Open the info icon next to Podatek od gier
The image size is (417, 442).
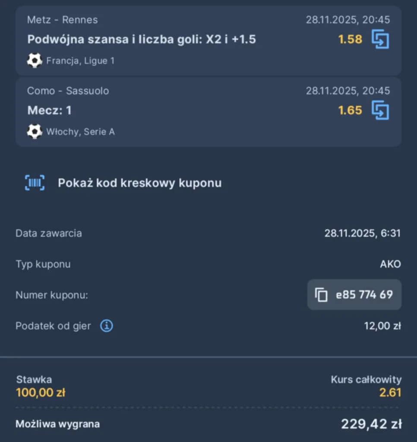(x=107, y=326)
